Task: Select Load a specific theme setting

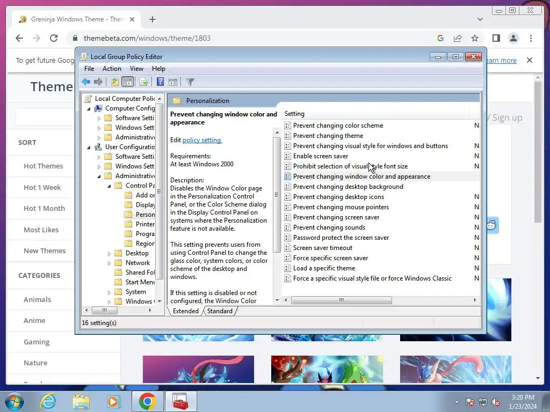Action: pos(324,268)
